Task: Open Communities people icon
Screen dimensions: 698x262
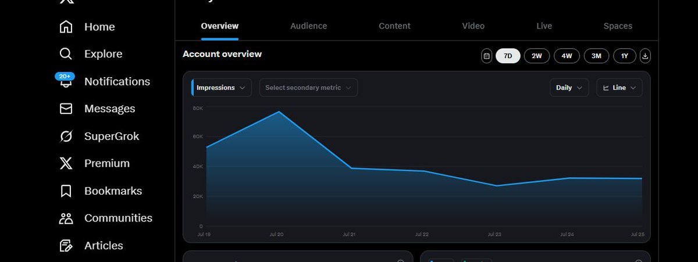Action: click(66, 218)
